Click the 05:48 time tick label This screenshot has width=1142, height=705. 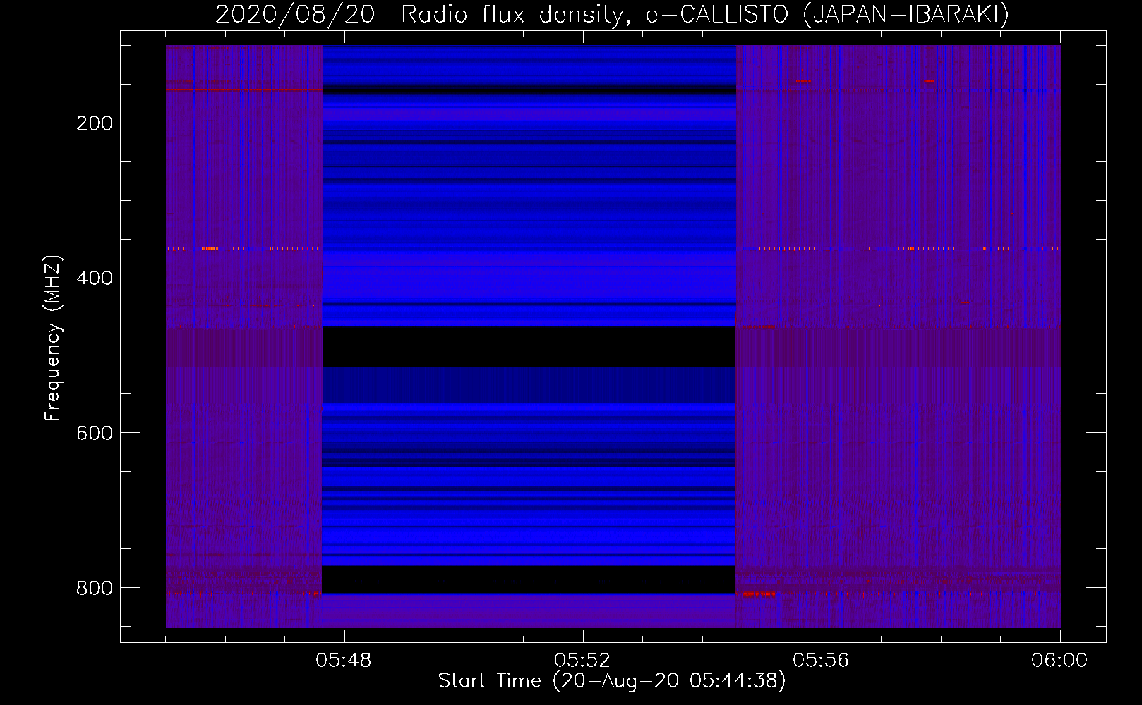click(344, 661)
